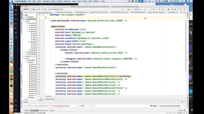Open the Layout Captures side panel
The height and width of the screenshot is (114, 204).
point(22,79)
